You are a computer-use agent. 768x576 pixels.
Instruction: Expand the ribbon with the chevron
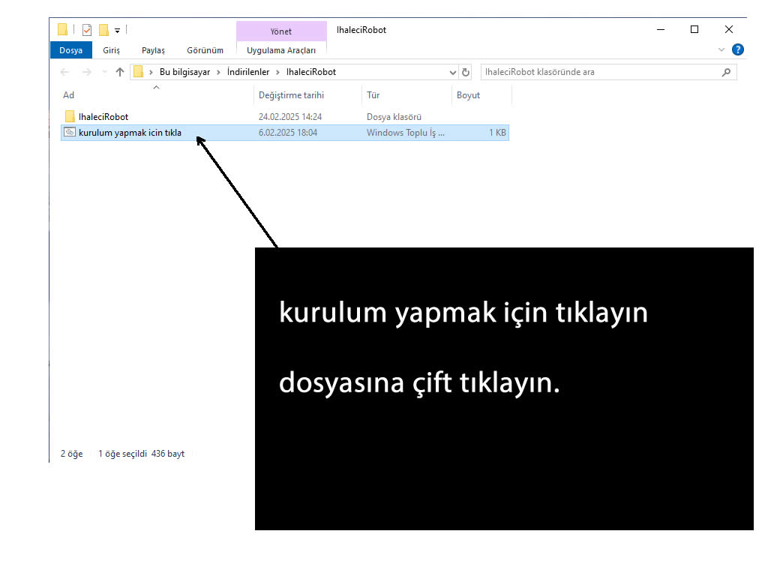721,49
